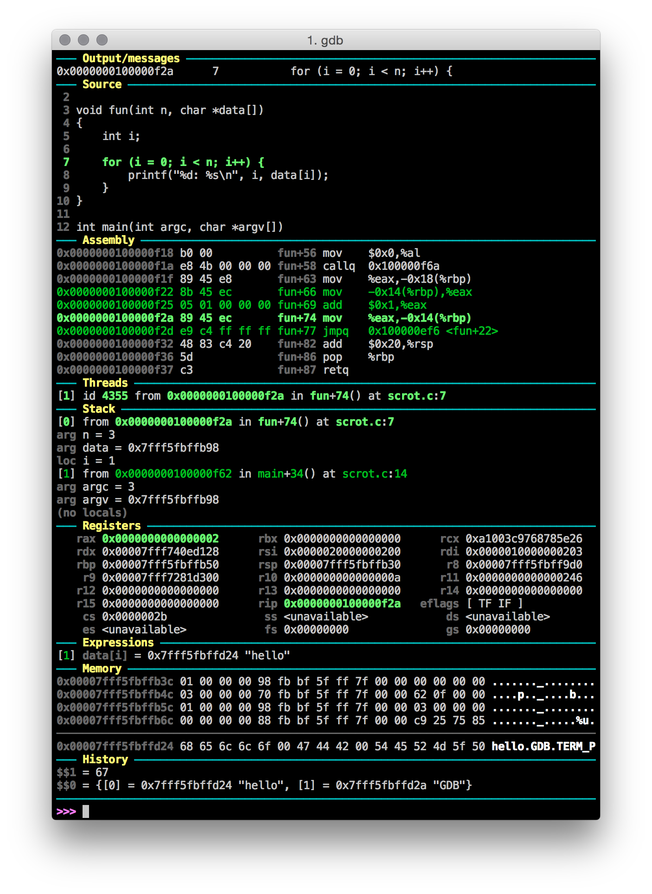Click the rbx register value
Viewport: 652px width, 894px height.
click(x=342, y=539)
